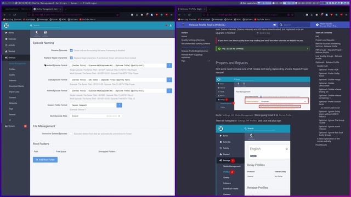The image size is (351, 197).
Task: Select General under Sonarr Settings
Action: pyautogui.click(x=12, y=114)
